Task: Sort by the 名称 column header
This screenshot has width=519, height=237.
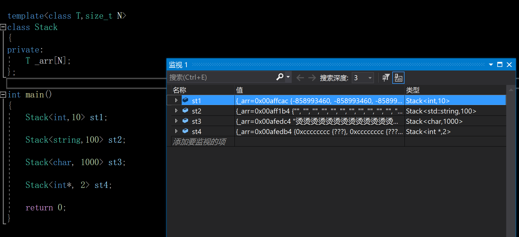Action: (203, 90)
